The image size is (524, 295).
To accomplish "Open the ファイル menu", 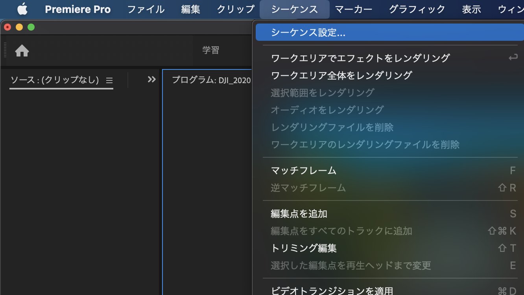I will pyautogui.click(x=146, y=9).
